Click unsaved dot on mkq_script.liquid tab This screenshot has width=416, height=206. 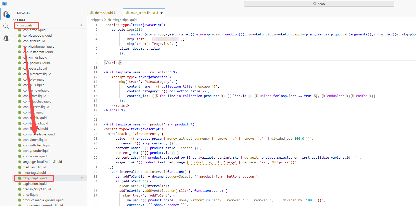coord(161,13)
